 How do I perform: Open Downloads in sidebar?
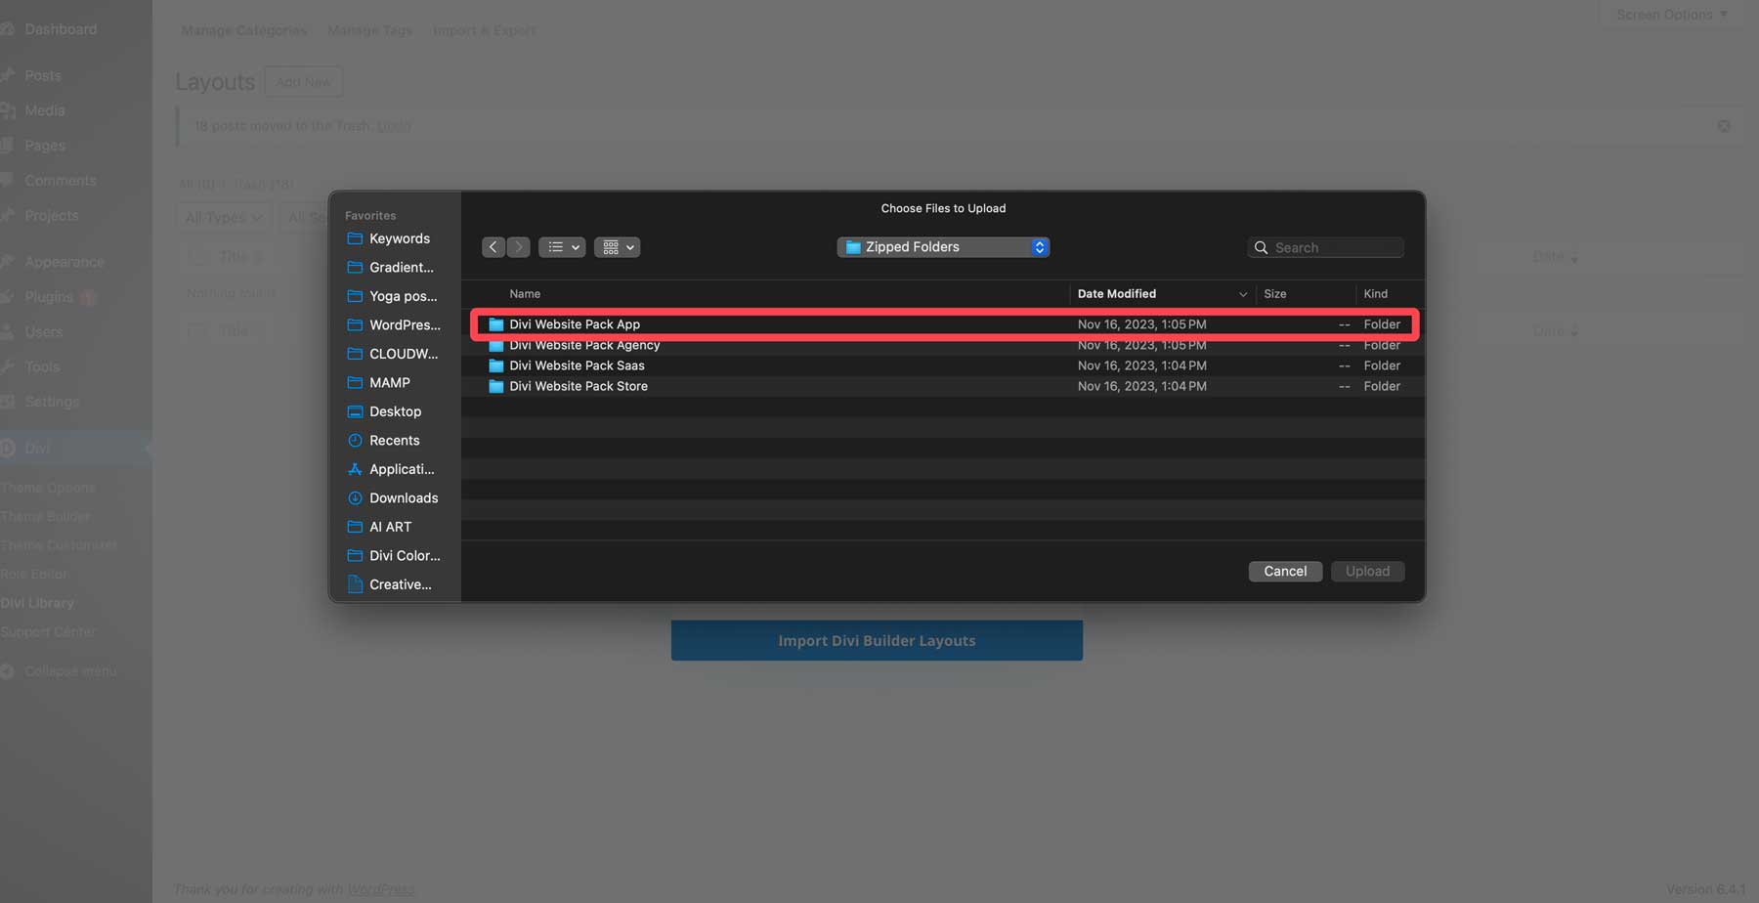(403, 497)
